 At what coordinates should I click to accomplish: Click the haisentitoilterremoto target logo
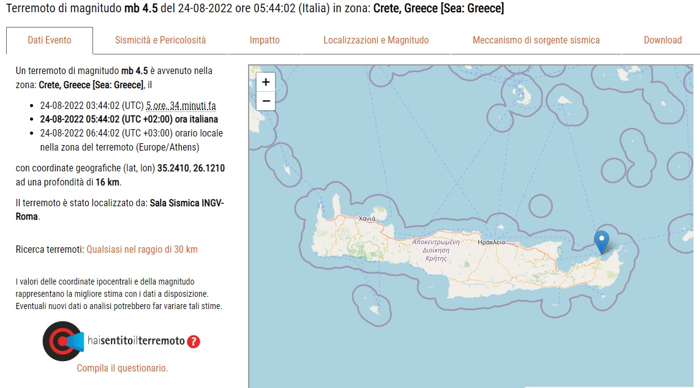tap(63, 341)
